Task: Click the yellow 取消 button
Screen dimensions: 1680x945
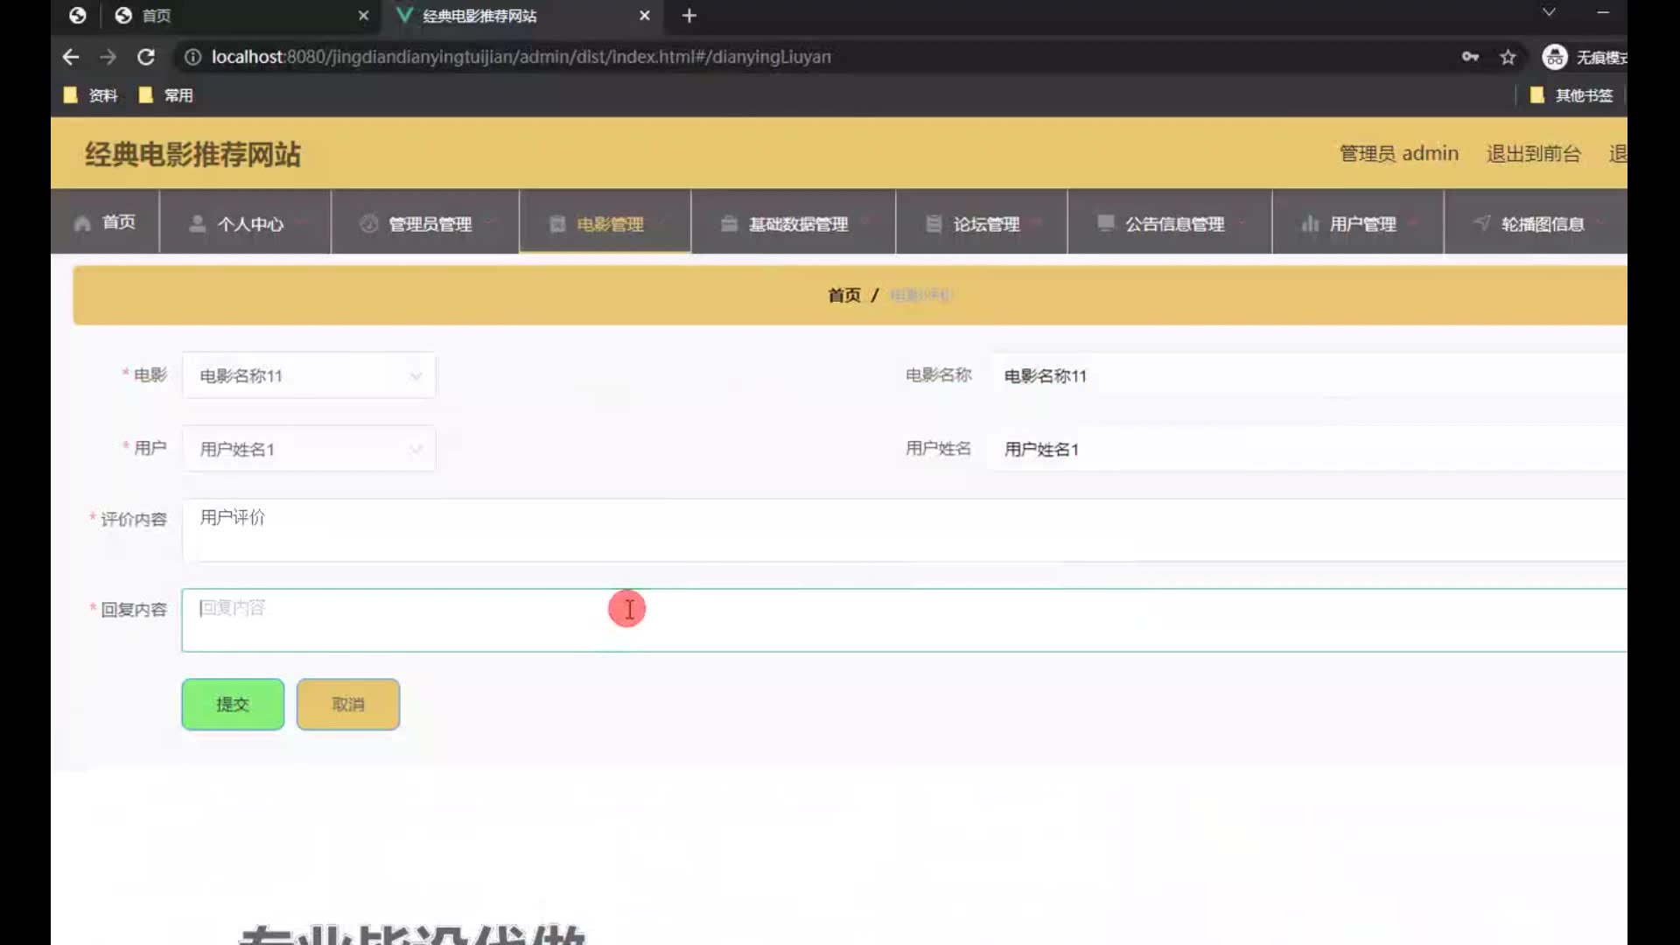Action: [x=348, y=704]
